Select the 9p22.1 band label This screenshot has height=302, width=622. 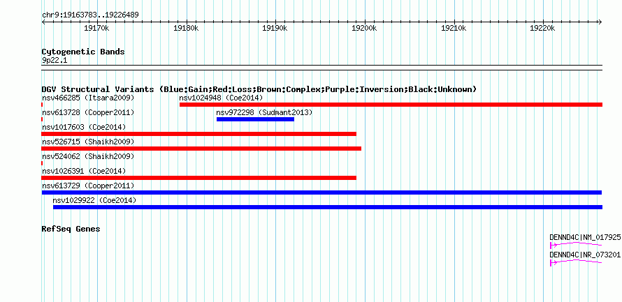(x=54, y=61)
